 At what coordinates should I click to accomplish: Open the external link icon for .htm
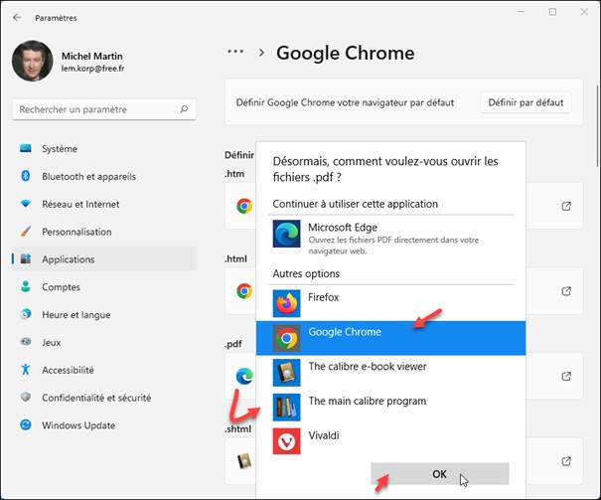(566, 207)
